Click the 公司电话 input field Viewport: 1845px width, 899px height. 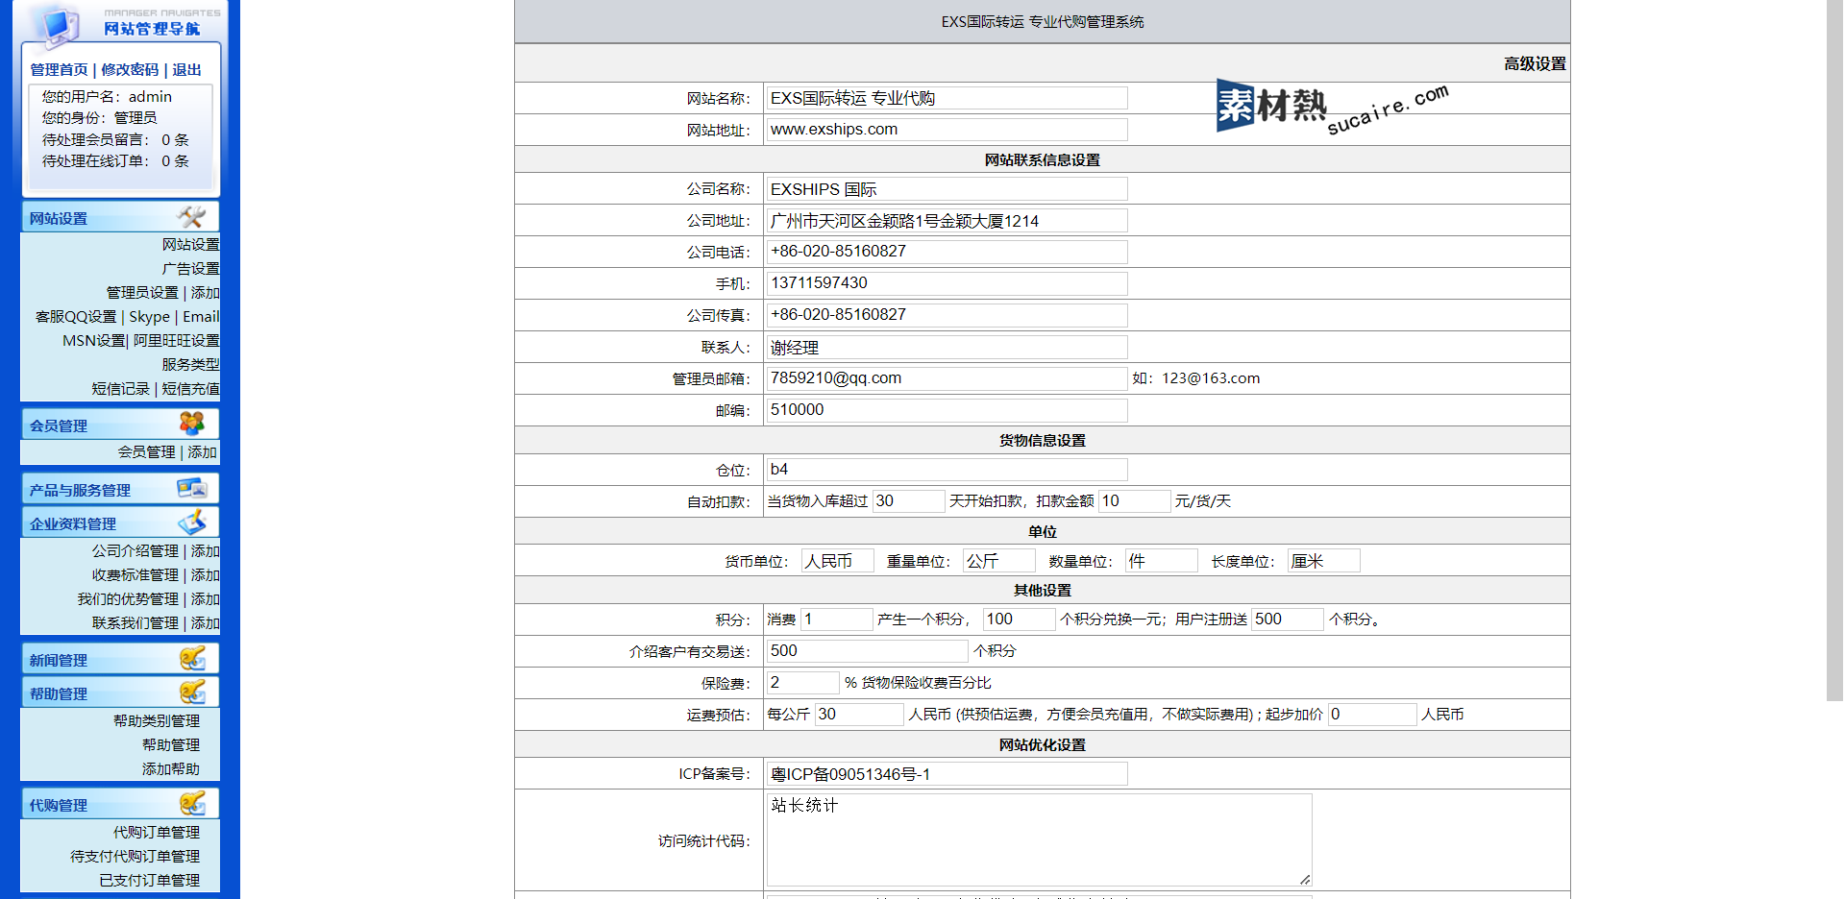[947, 252]
